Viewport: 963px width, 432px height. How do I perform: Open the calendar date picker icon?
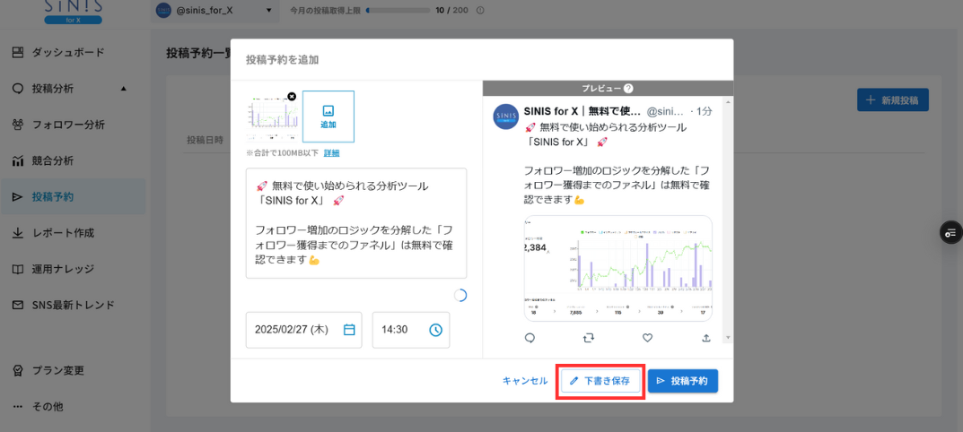[x=349, y=330]
